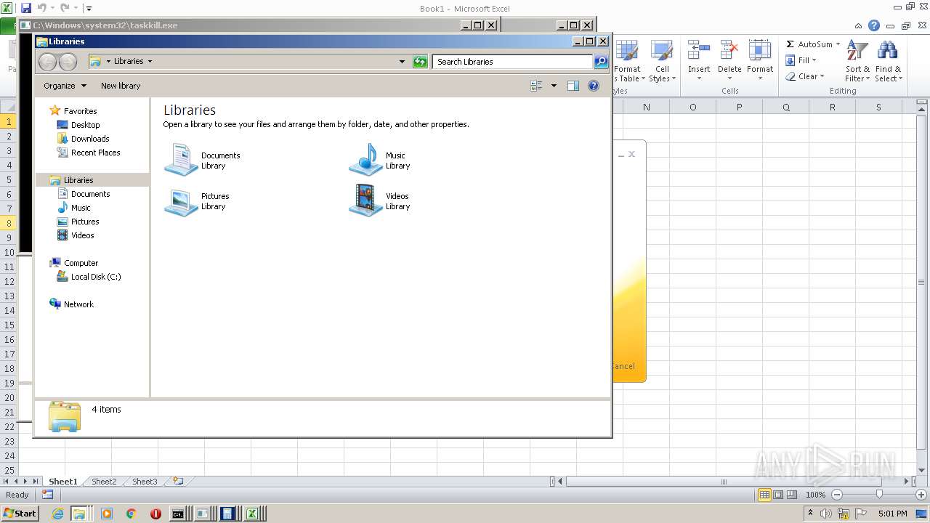Adjust the Excel zoom slider handle
This screenshot has height=523, width=930.
pos(879,495)
